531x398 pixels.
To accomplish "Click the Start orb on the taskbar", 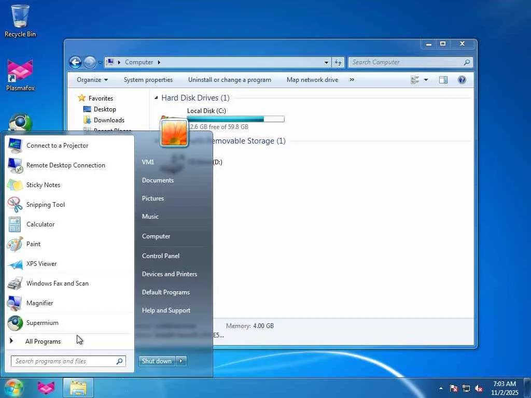I will 14,388.
